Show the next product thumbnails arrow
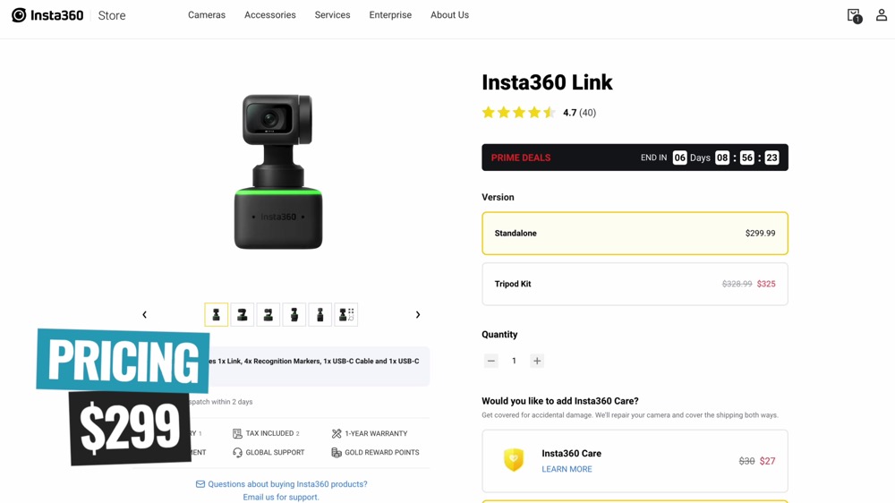The width and height of the screenshot is (895, 503). click(418, 315)
